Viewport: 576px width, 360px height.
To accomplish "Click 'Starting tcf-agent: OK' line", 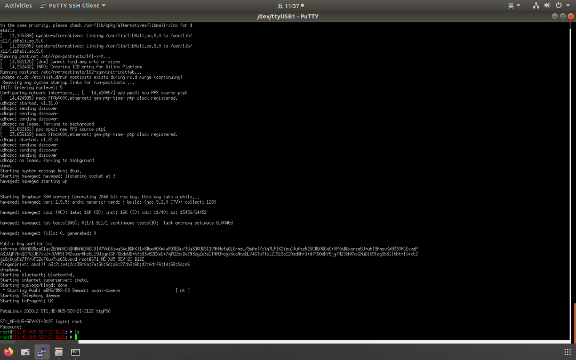I will [x=27, y=300].
